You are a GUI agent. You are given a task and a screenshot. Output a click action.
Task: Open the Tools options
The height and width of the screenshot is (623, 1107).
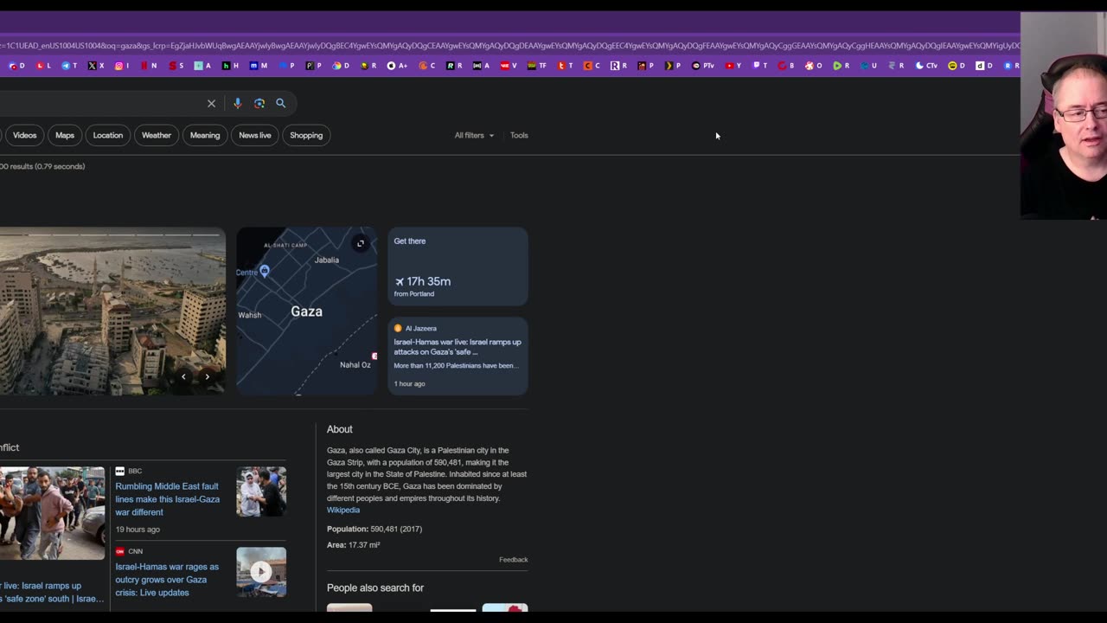pos(519,135)
